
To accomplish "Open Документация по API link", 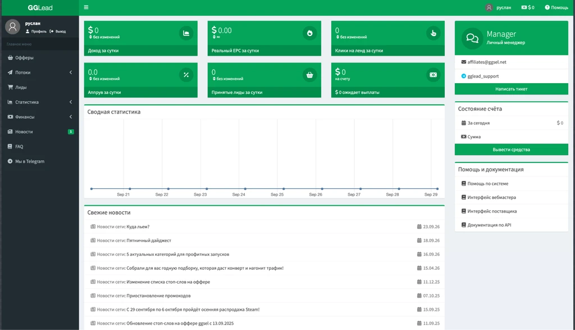I will point(489,225).
